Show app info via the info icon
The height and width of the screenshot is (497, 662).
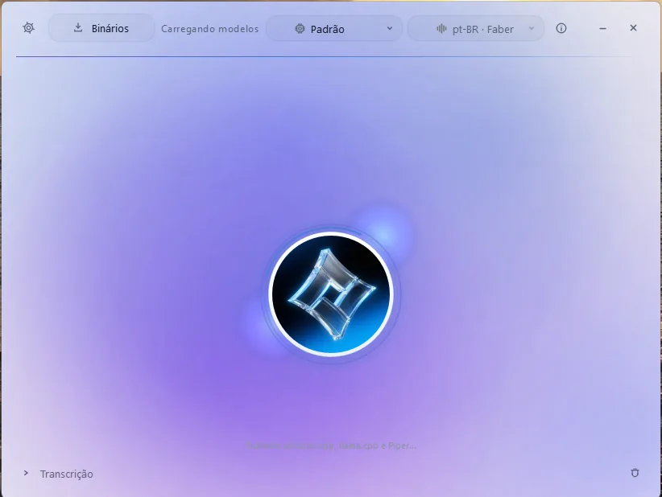561,28
